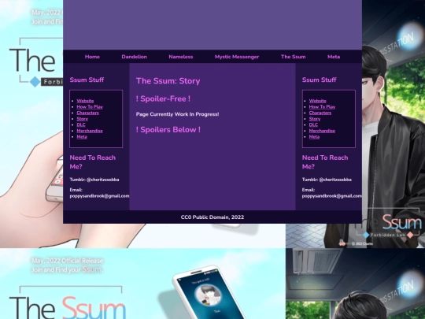Click email address in right sidebar
The width and height of the screenshot is (425, 319).
pos(332,196)
